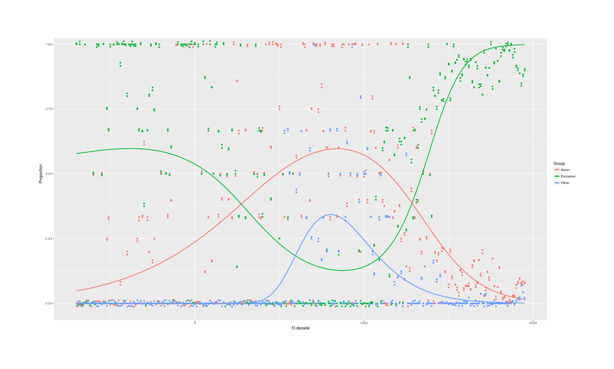
Task: Click the x-axis tick label 1000
Action: [364, 323]
